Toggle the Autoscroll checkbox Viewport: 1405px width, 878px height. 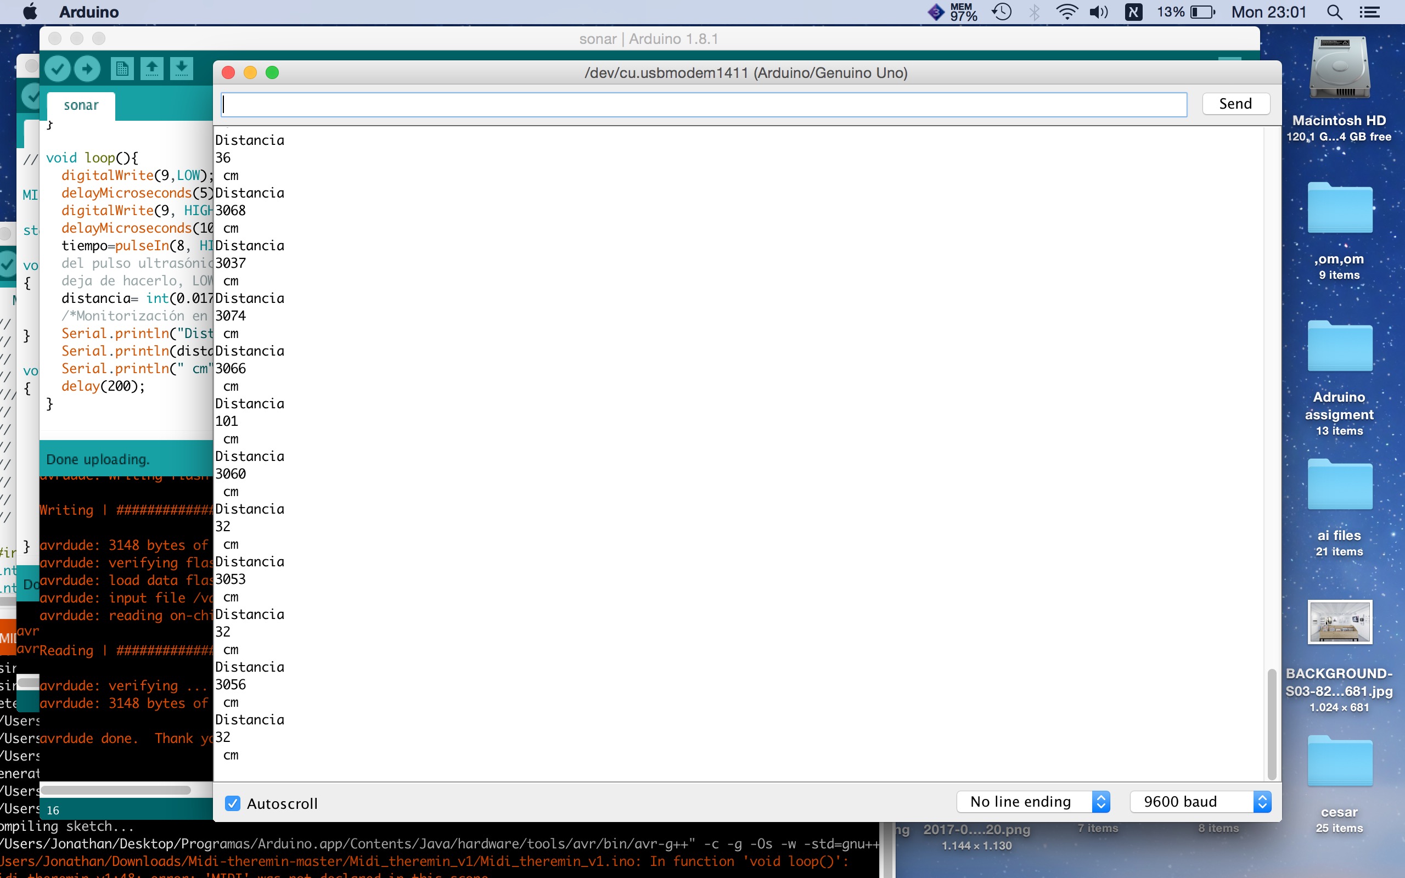tap(232, 803)
